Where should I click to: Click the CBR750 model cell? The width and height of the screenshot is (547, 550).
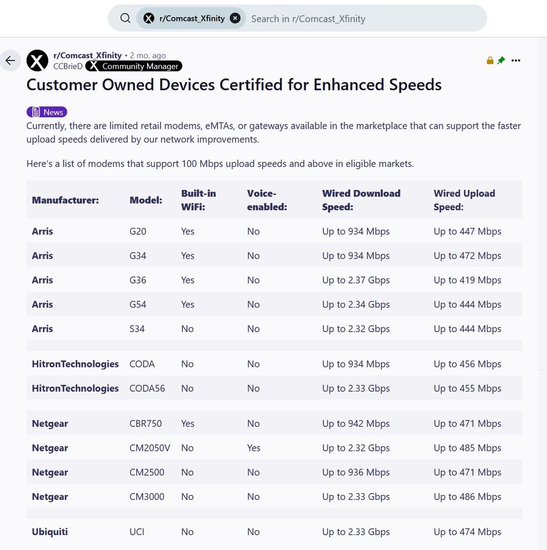(145, 424)
